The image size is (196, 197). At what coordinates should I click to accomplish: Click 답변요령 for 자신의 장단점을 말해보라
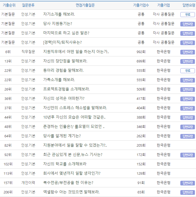(187, 61)
